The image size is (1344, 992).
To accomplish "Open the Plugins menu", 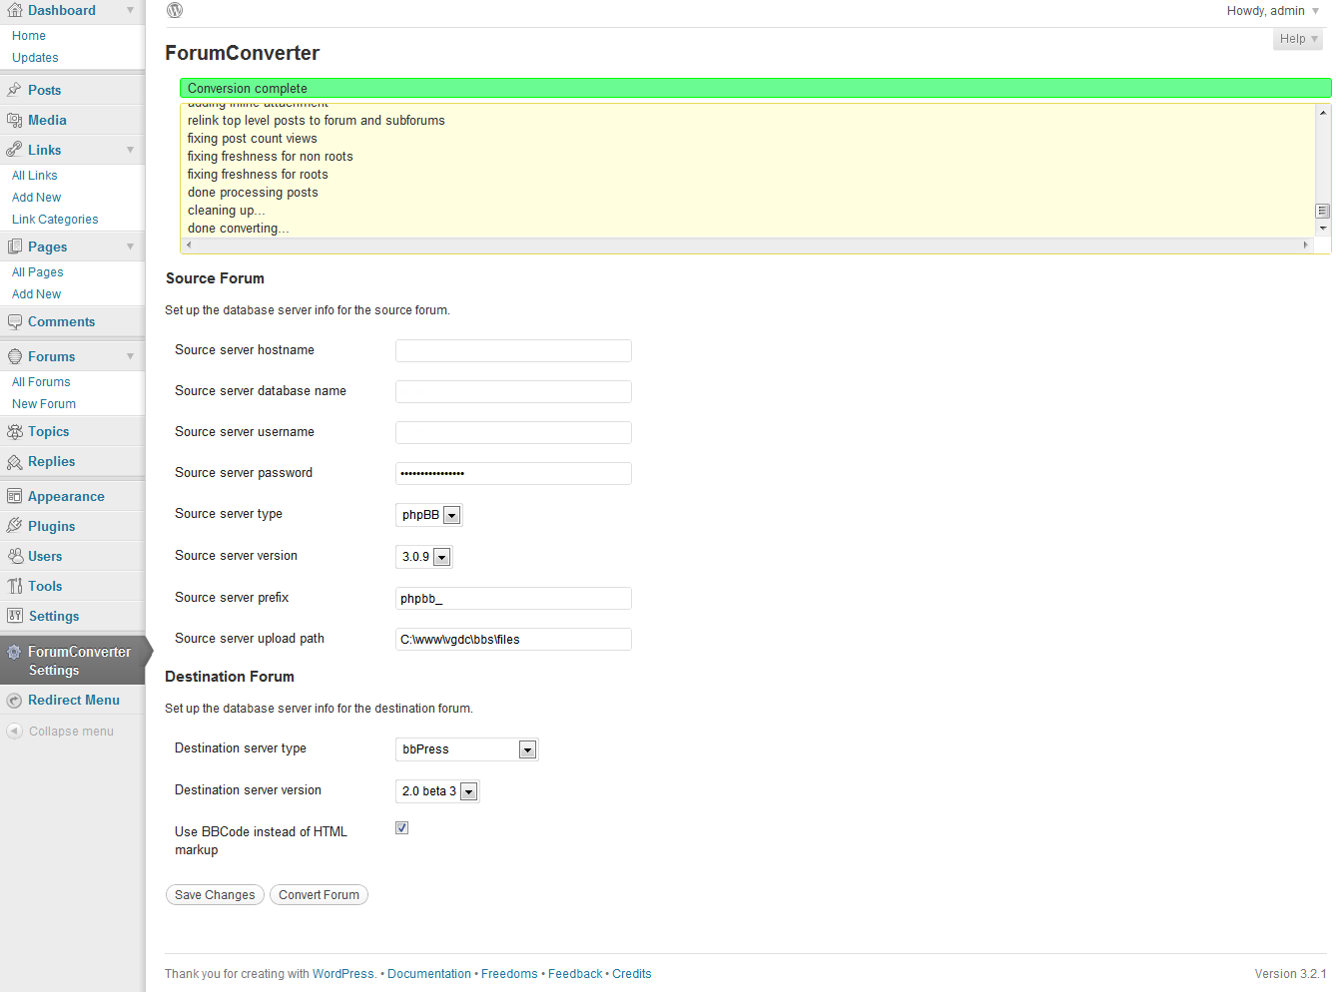I will click(x=51, y=526).
